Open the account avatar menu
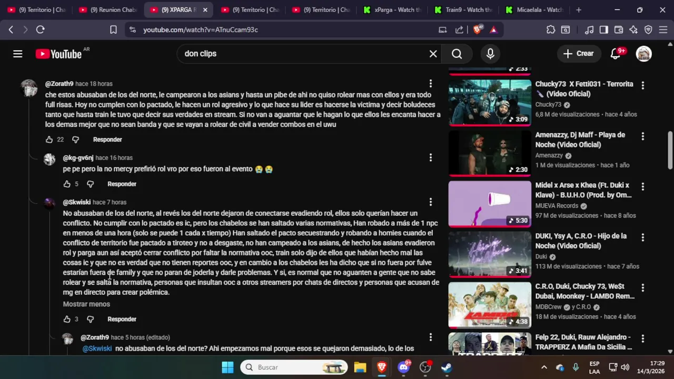The image size is (674, 379). (x=643, y=54)
